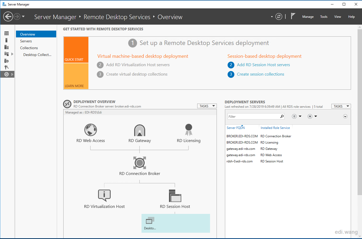This screenshot has width=362, height=239.
Task: Click Remote Desktop Services in the breadcrumb
Action: coord(117,17)
